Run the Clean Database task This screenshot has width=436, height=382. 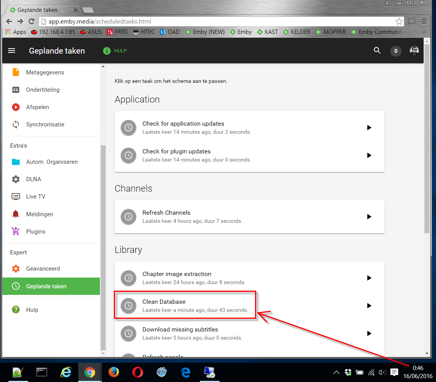[369, 306]
